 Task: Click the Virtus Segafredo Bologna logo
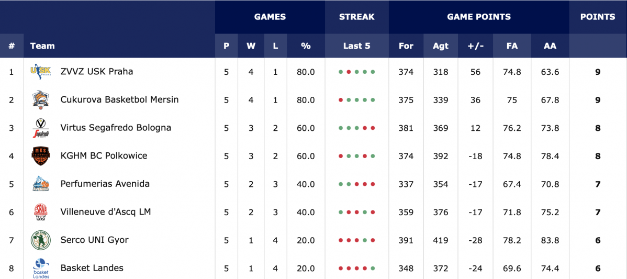click(x=40, y=128)
